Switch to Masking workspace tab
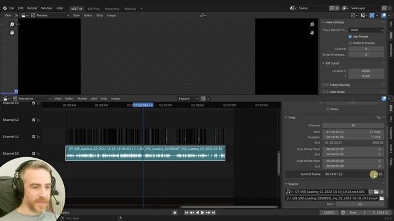The image size is (394, 221). (x=130, y=9)
